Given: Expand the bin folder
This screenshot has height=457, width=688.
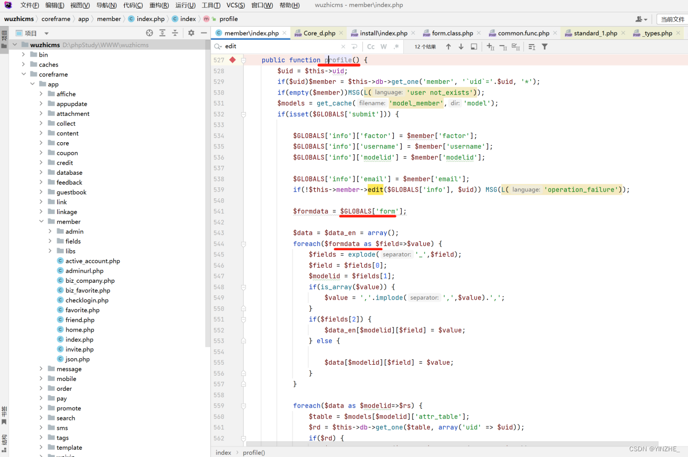Looking at the screenshot, I should pos(24,55).
